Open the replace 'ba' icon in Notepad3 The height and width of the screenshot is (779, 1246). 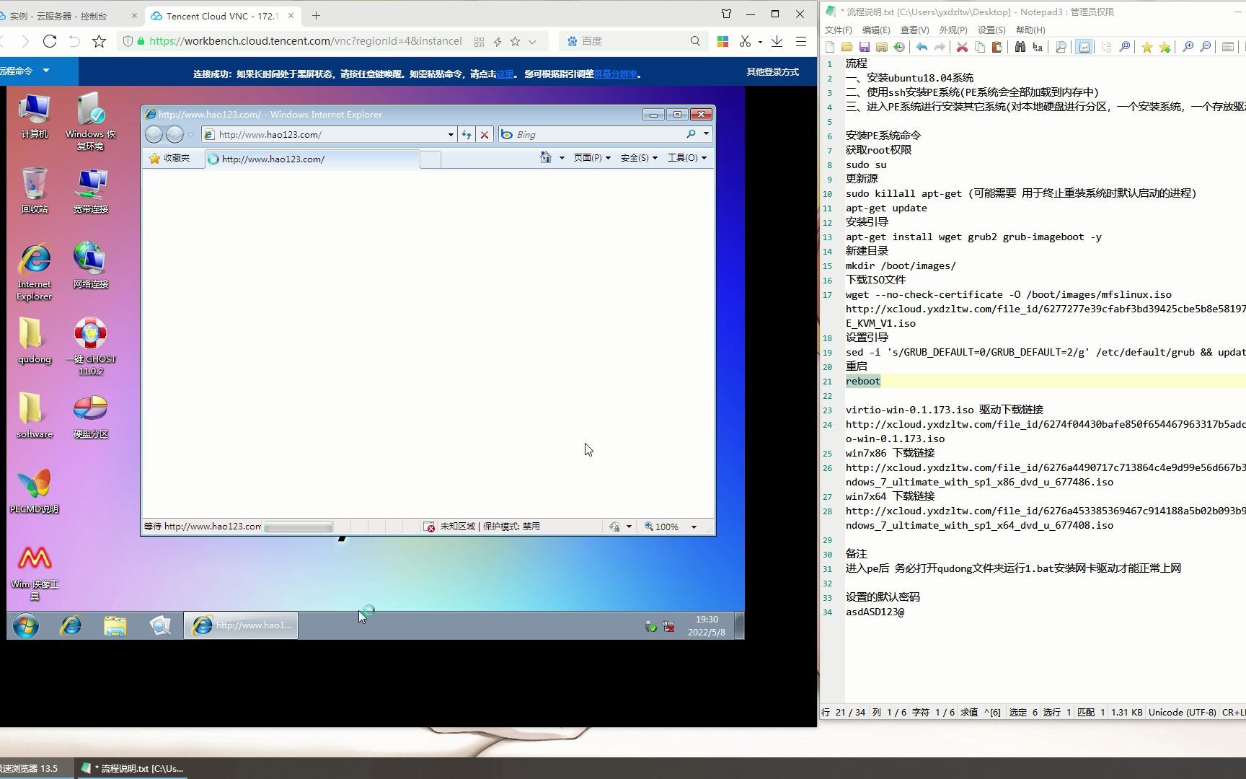tap(1038, 47)
